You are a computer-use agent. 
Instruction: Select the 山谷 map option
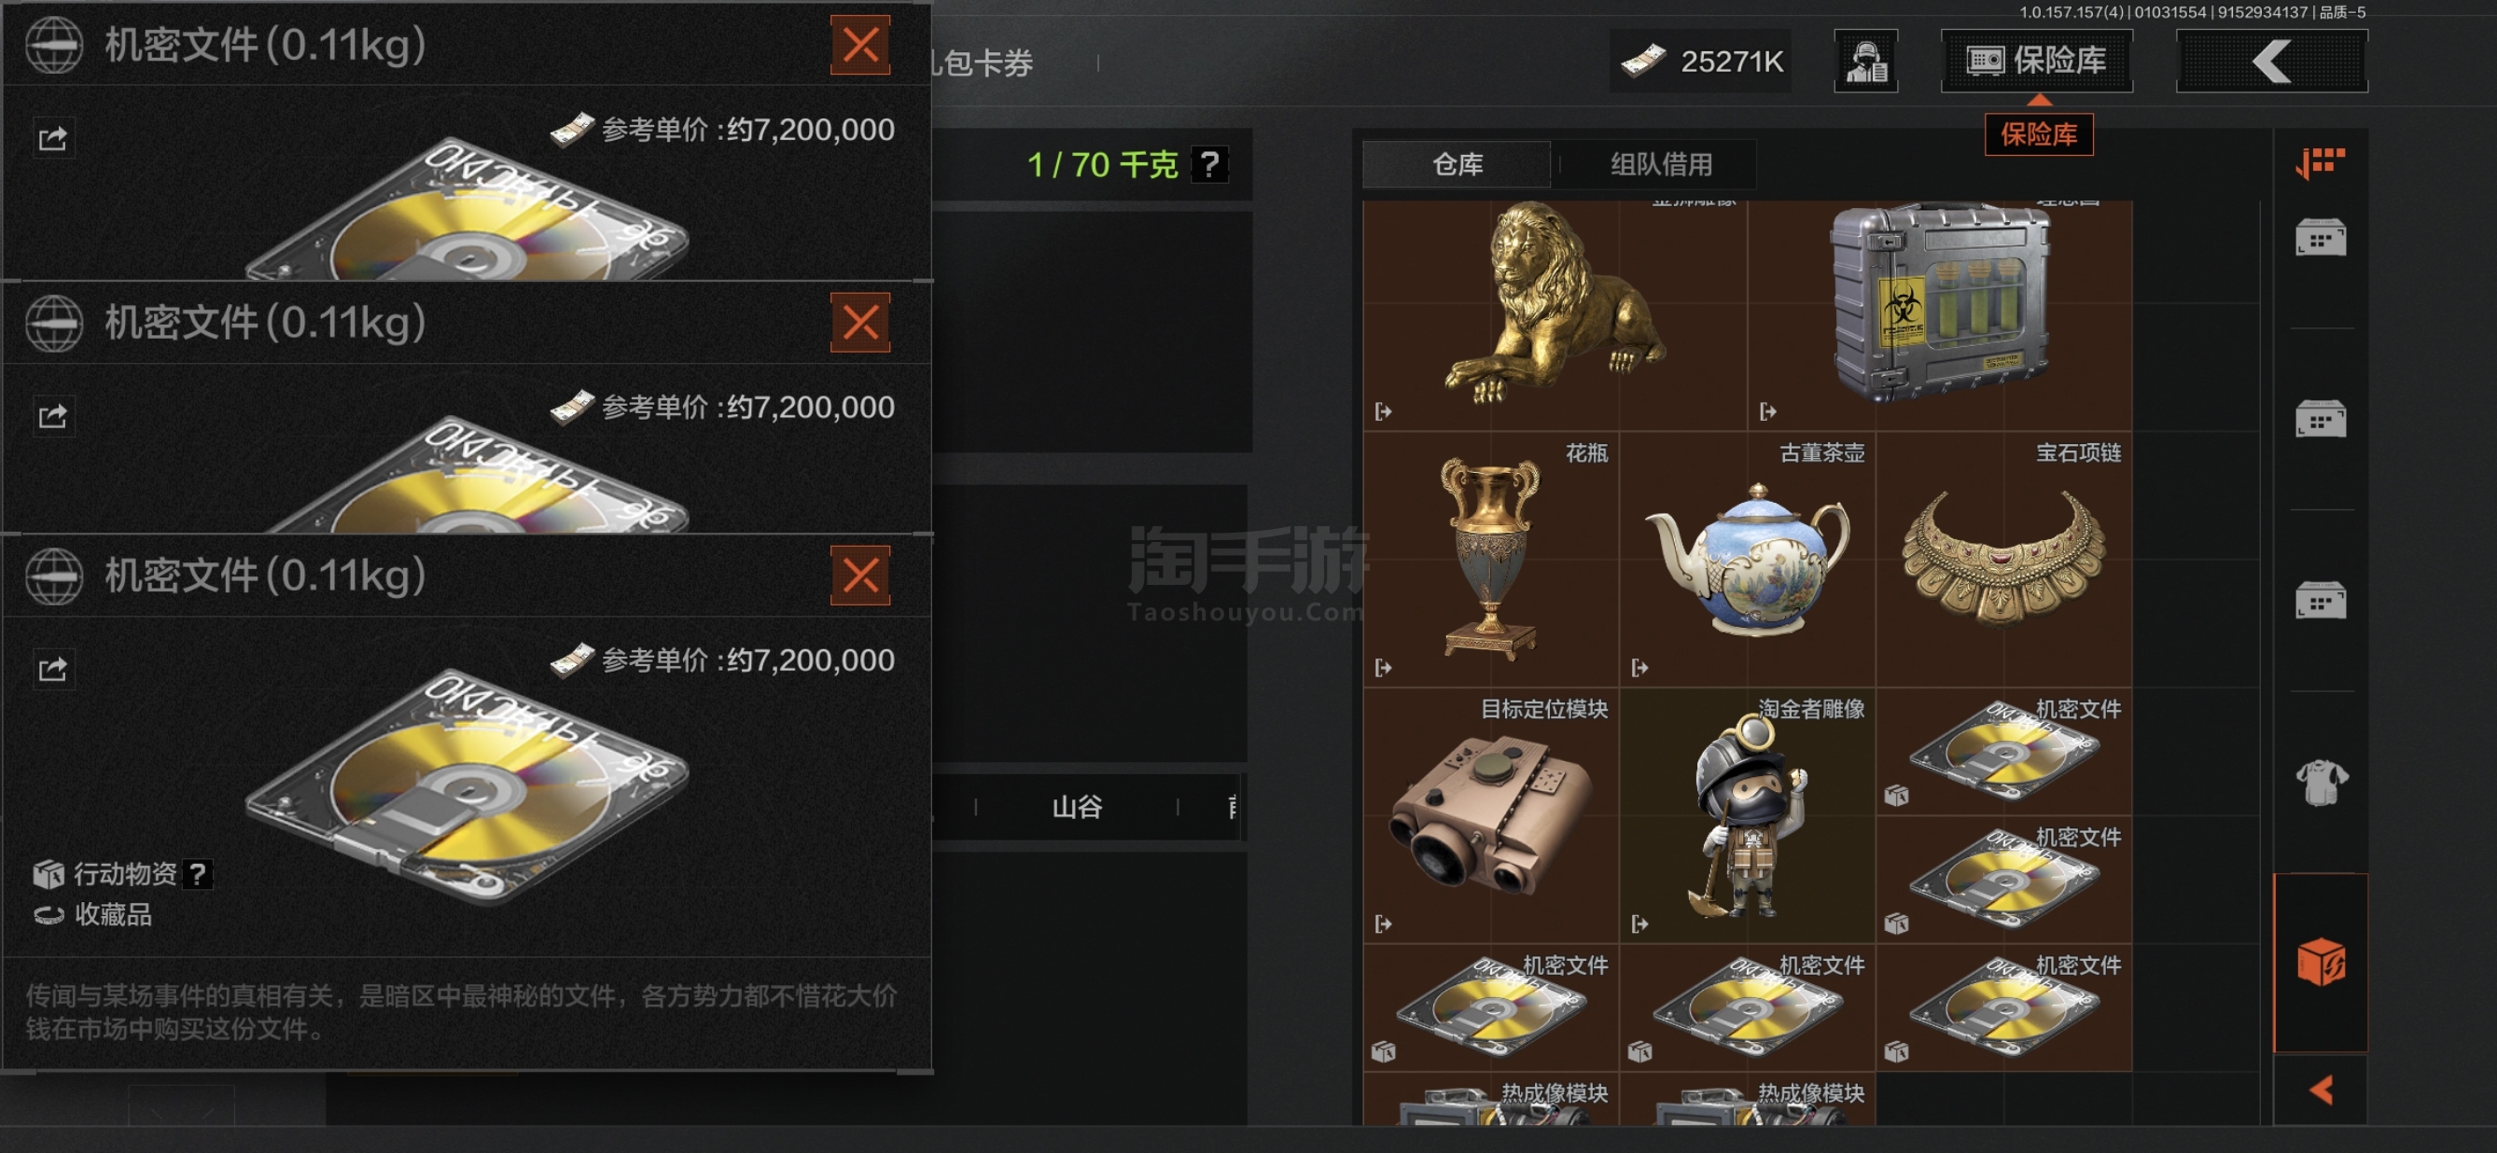tap(1076, 807)
